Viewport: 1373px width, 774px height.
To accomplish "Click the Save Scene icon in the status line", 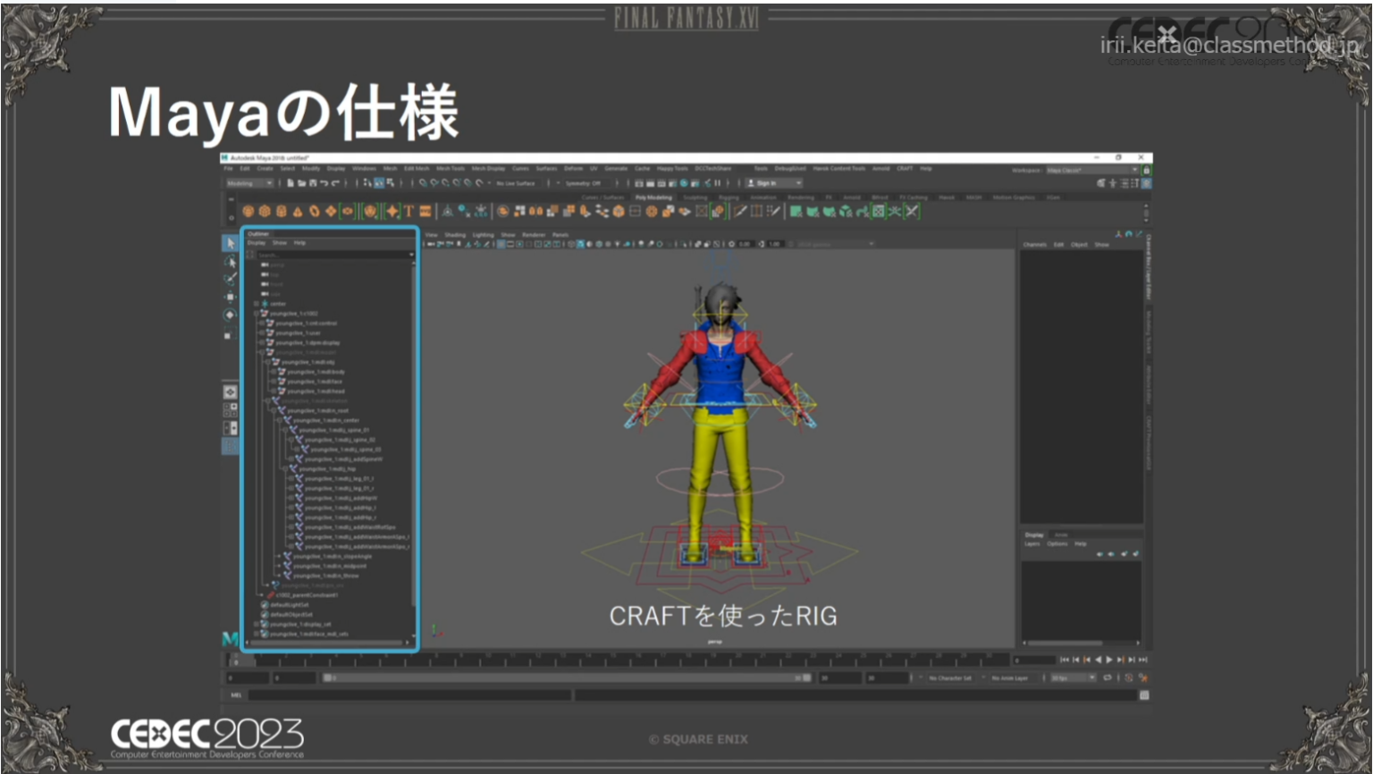I will pyautogui.click(x=312, y=182).
